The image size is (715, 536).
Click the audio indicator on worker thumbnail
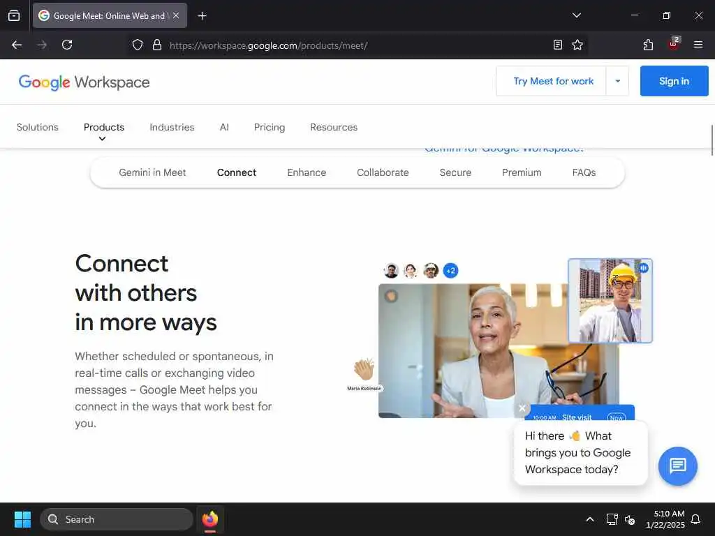(x=643, y=268)
